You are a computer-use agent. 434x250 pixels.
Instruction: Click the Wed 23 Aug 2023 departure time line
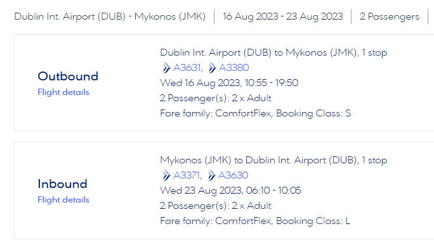230,191
